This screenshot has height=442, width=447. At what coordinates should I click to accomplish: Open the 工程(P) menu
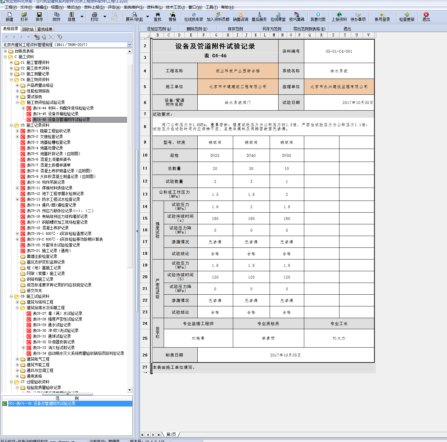(x=11, y=7)
